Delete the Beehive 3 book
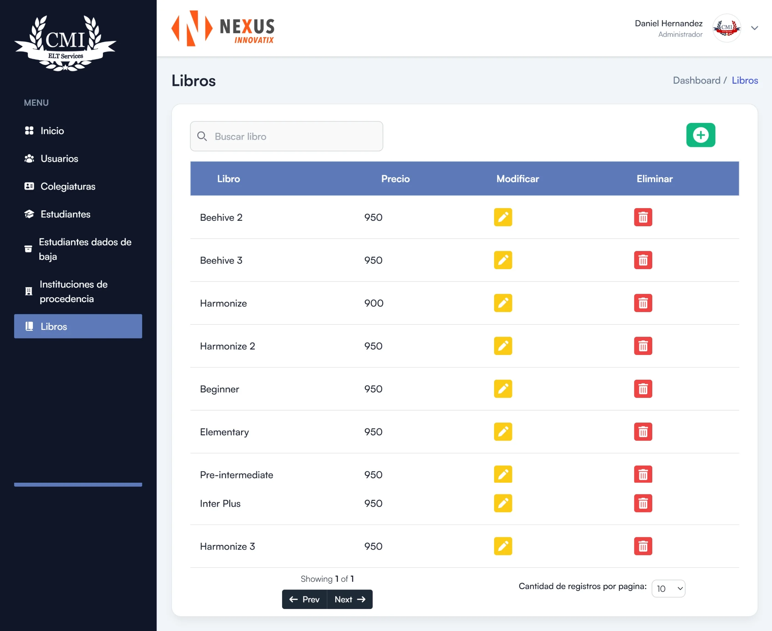 point(643,260)
